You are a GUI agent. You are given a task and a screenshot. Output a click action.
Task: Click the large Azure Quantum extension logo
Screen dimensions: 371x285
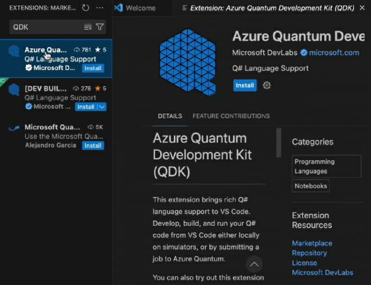pos(188,61)
